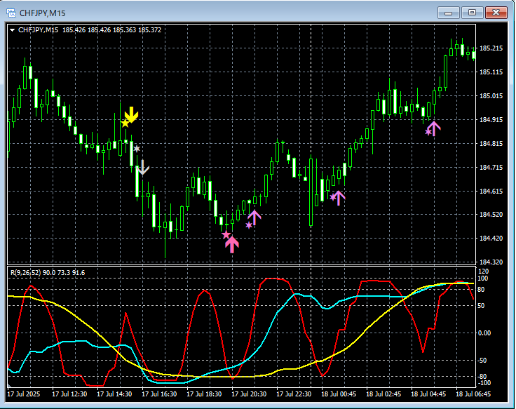This screenshot has height=409, width=516.
Task: Click the 184.815 price axis label
Action: click(491, 144)
